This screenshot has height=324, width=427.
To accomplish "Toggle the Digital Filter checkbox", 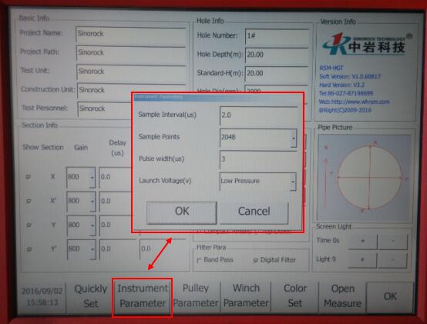I will point(255,260).
